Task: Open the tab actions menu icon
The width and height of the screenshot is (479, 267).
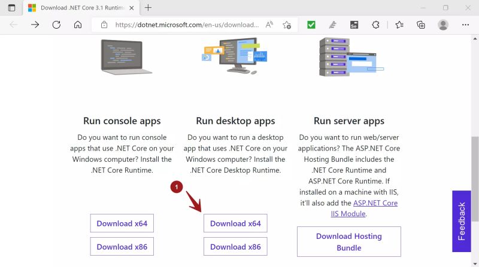Action: 11,8
